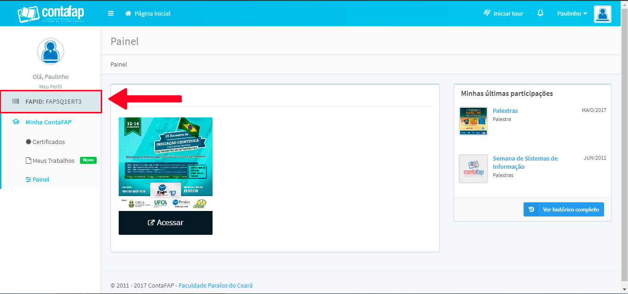The height and width of the screenshot is (294, 628).
Task: Click the home icon beside Página Inicial
Action: (128, 13)
